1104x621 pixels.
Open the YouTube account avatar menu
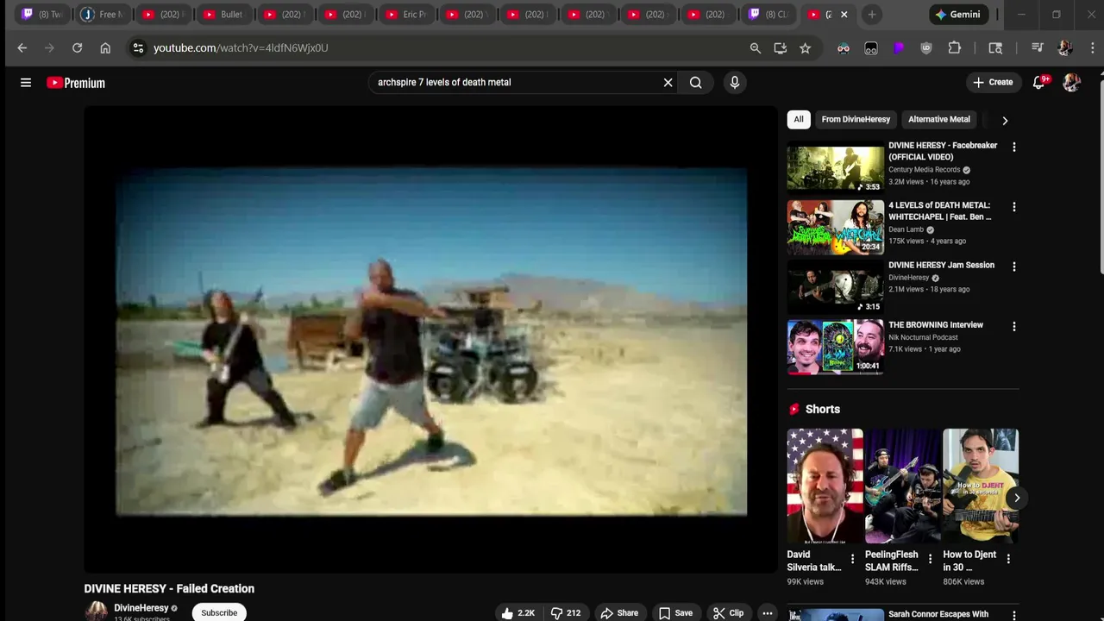click(1072, 83)
